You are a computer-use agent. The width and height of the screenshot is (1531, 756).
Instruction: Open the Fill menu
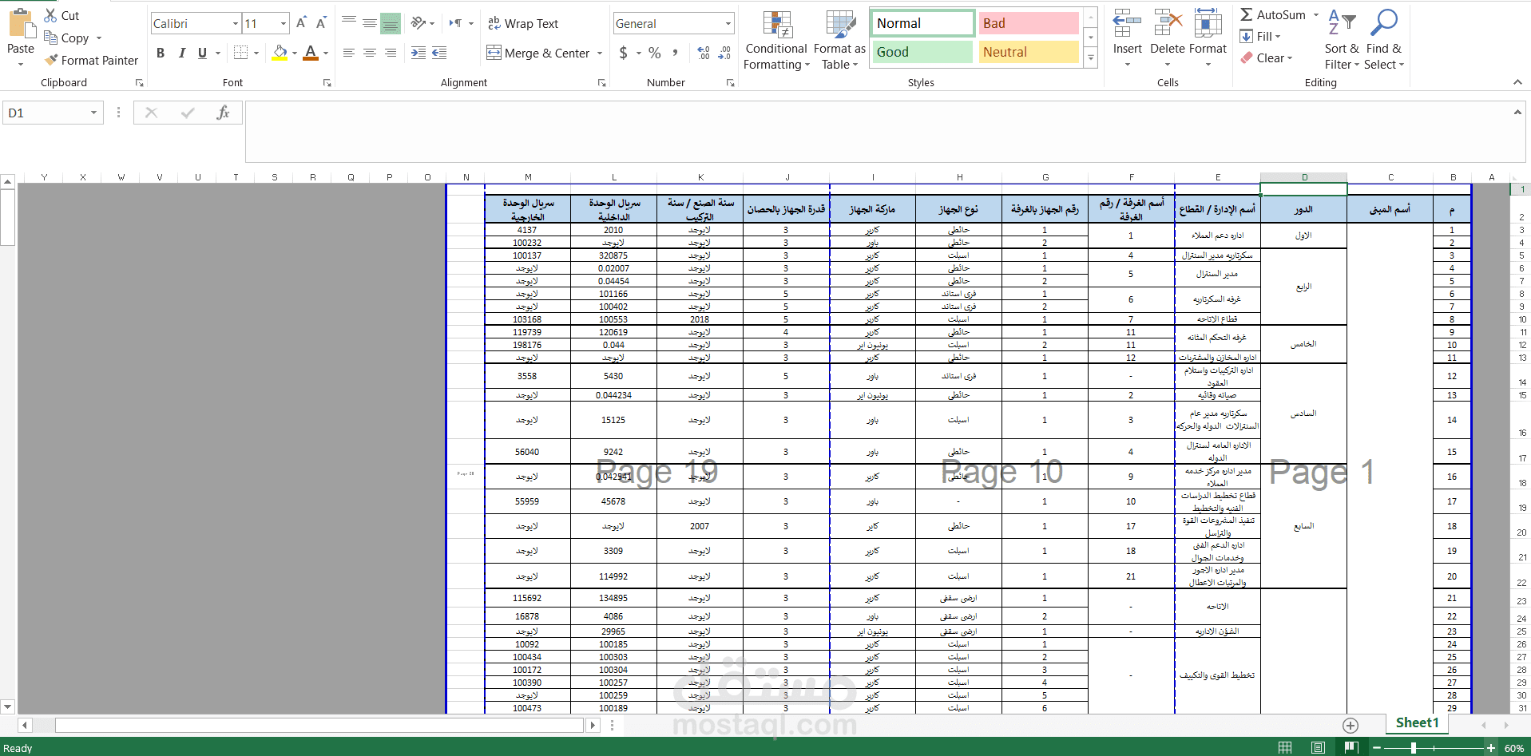pos(1261,36)
